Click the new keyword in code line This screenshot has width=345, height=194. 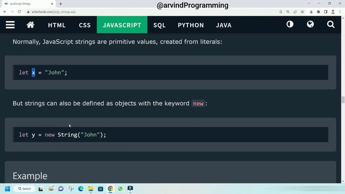50,135
